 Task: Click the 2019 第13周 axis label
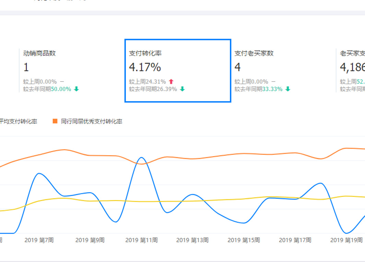192,240
